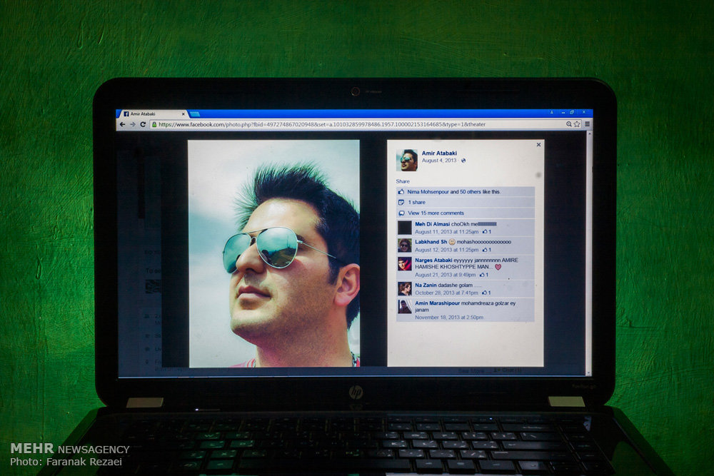
Task: Click the November 18, 2013 comment timestamp
Action: coord(449,318)
